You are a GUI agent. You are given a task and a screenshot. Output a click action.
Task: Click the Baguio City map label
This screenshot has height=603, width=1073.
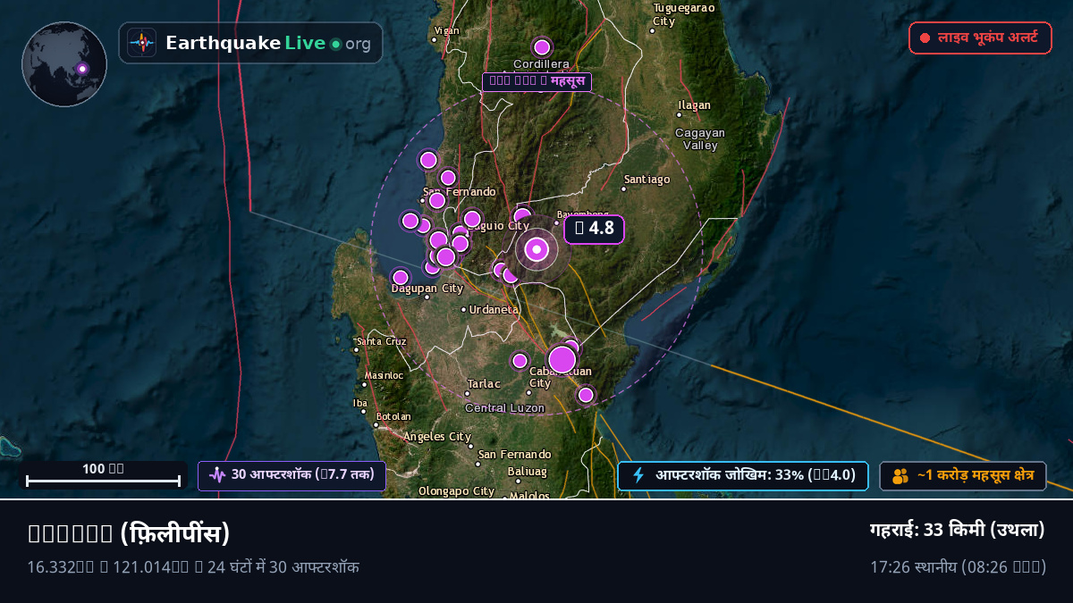point(498,226)
